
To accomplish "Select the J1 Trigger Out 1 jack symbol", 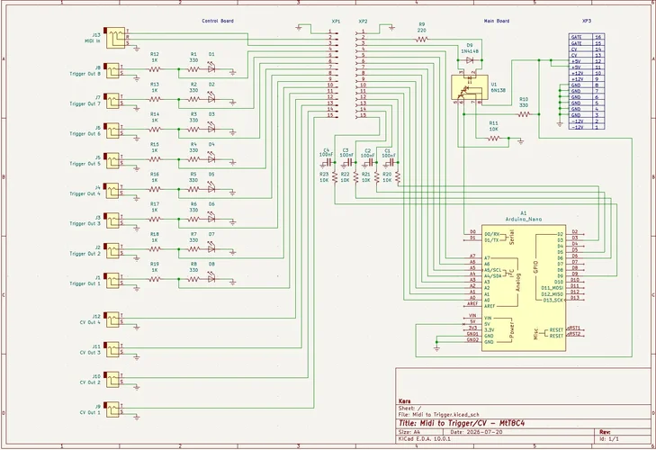I will tap(112, 281).
